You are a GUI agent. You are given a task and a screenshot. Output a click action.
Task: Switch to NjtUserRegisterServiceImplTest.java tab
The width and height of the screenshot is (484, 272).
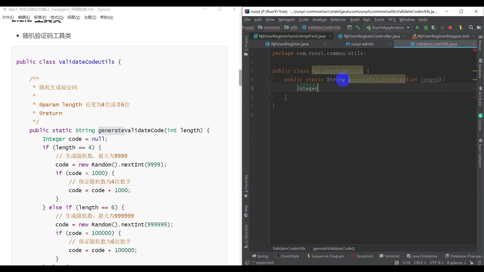coord(292,36)
